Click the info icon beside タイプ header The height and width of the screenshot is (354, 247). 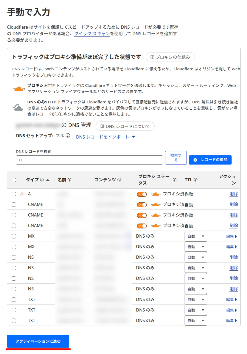tap(42, 180)
